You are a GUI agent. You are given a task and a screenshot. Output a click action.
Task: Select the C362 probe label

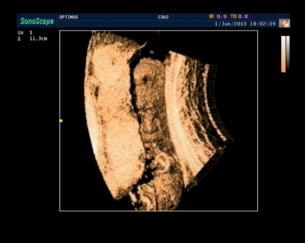pyautogui.click(x=163, y=17)
